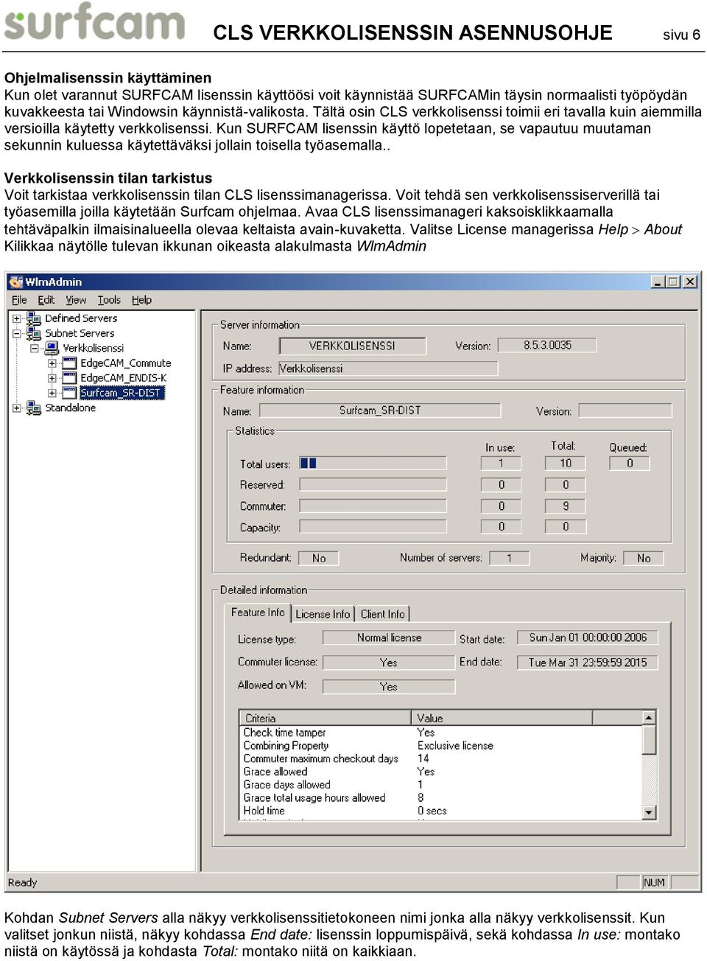Click the Standalone computer icon
707x961 pixels.
click(34, 408)
